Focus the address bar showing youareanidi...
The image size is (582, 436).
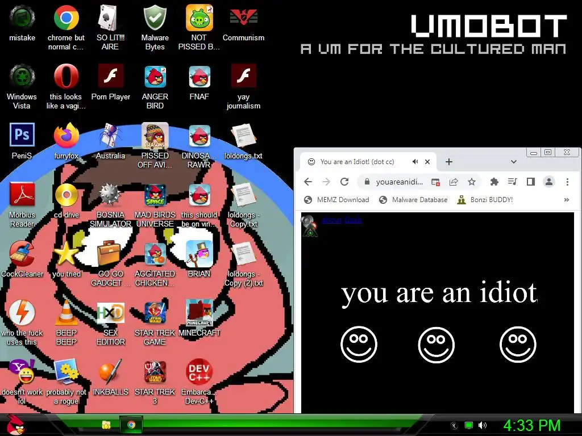pos(399,182)
